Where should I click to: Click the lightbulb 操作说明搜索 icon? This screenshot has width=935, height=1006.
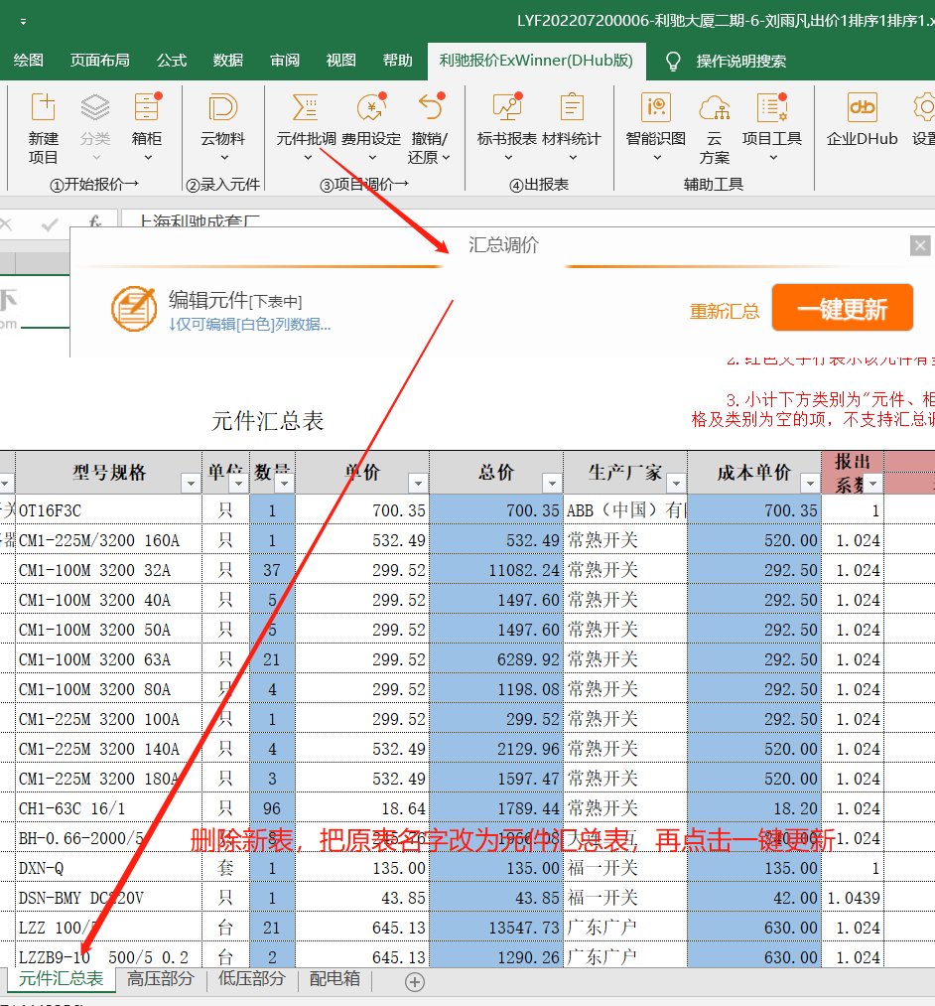673,62
